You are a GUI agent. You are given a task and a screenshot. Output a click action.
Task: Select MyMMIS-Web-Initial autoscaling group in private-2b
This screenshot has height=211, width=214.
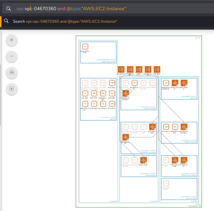click(x=125, y=93)
